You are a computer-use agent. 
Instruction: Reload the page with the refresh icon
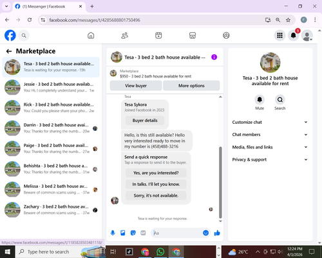(30, 20)
